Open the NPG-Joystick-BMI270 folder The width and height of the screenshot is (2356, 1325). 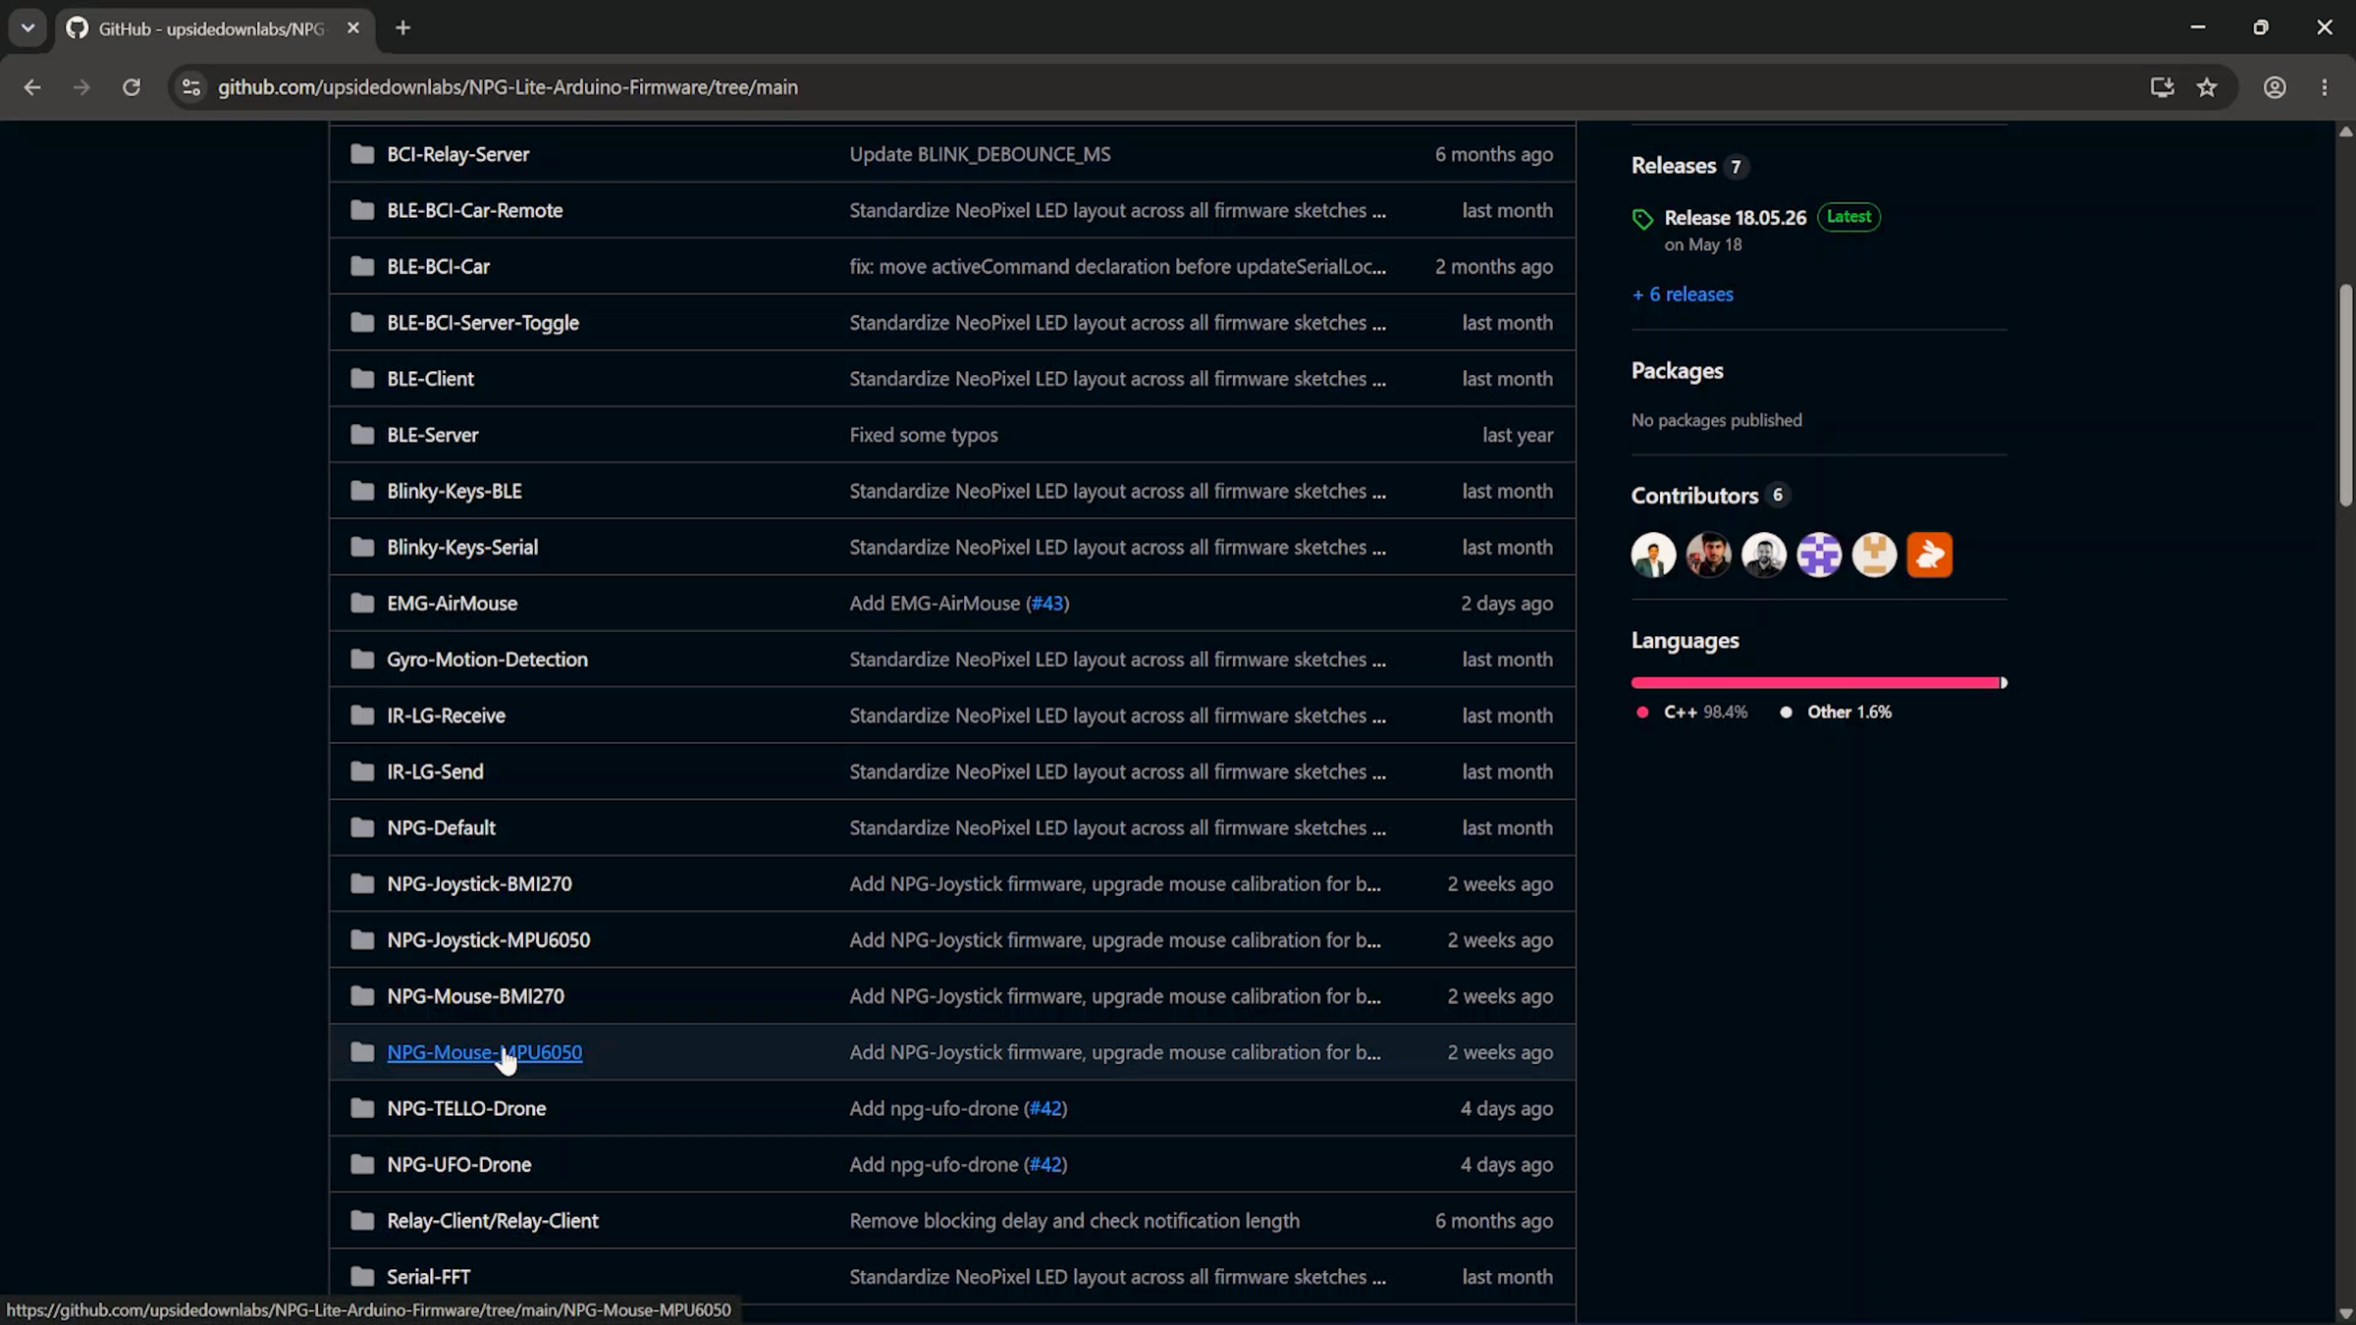click(x=479, y=884)
